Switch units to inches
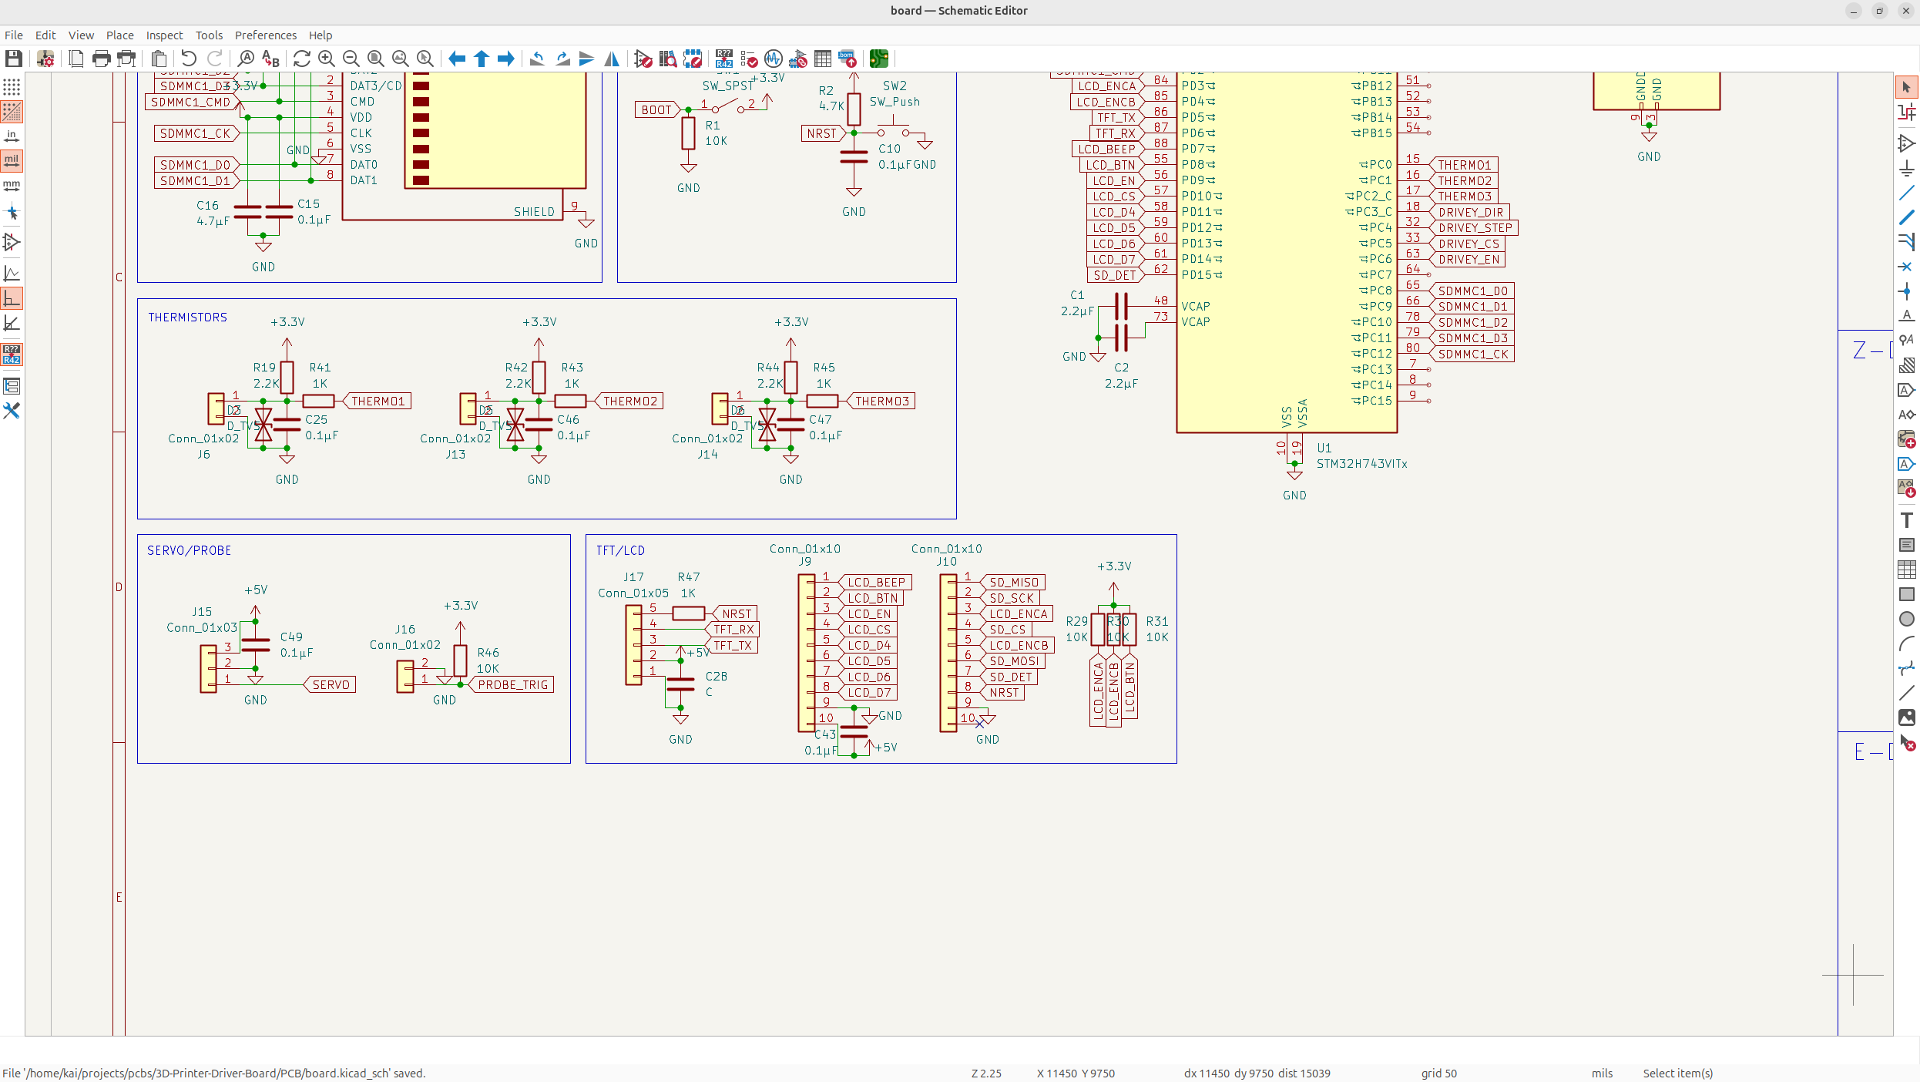The width and height of the screenshot is (1920, 1082). (12, 136)
